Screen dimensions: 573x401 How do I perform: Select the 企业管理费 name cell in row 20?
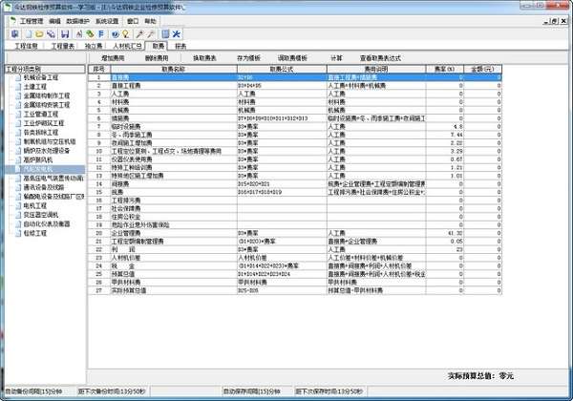click(x=174, y=233)
